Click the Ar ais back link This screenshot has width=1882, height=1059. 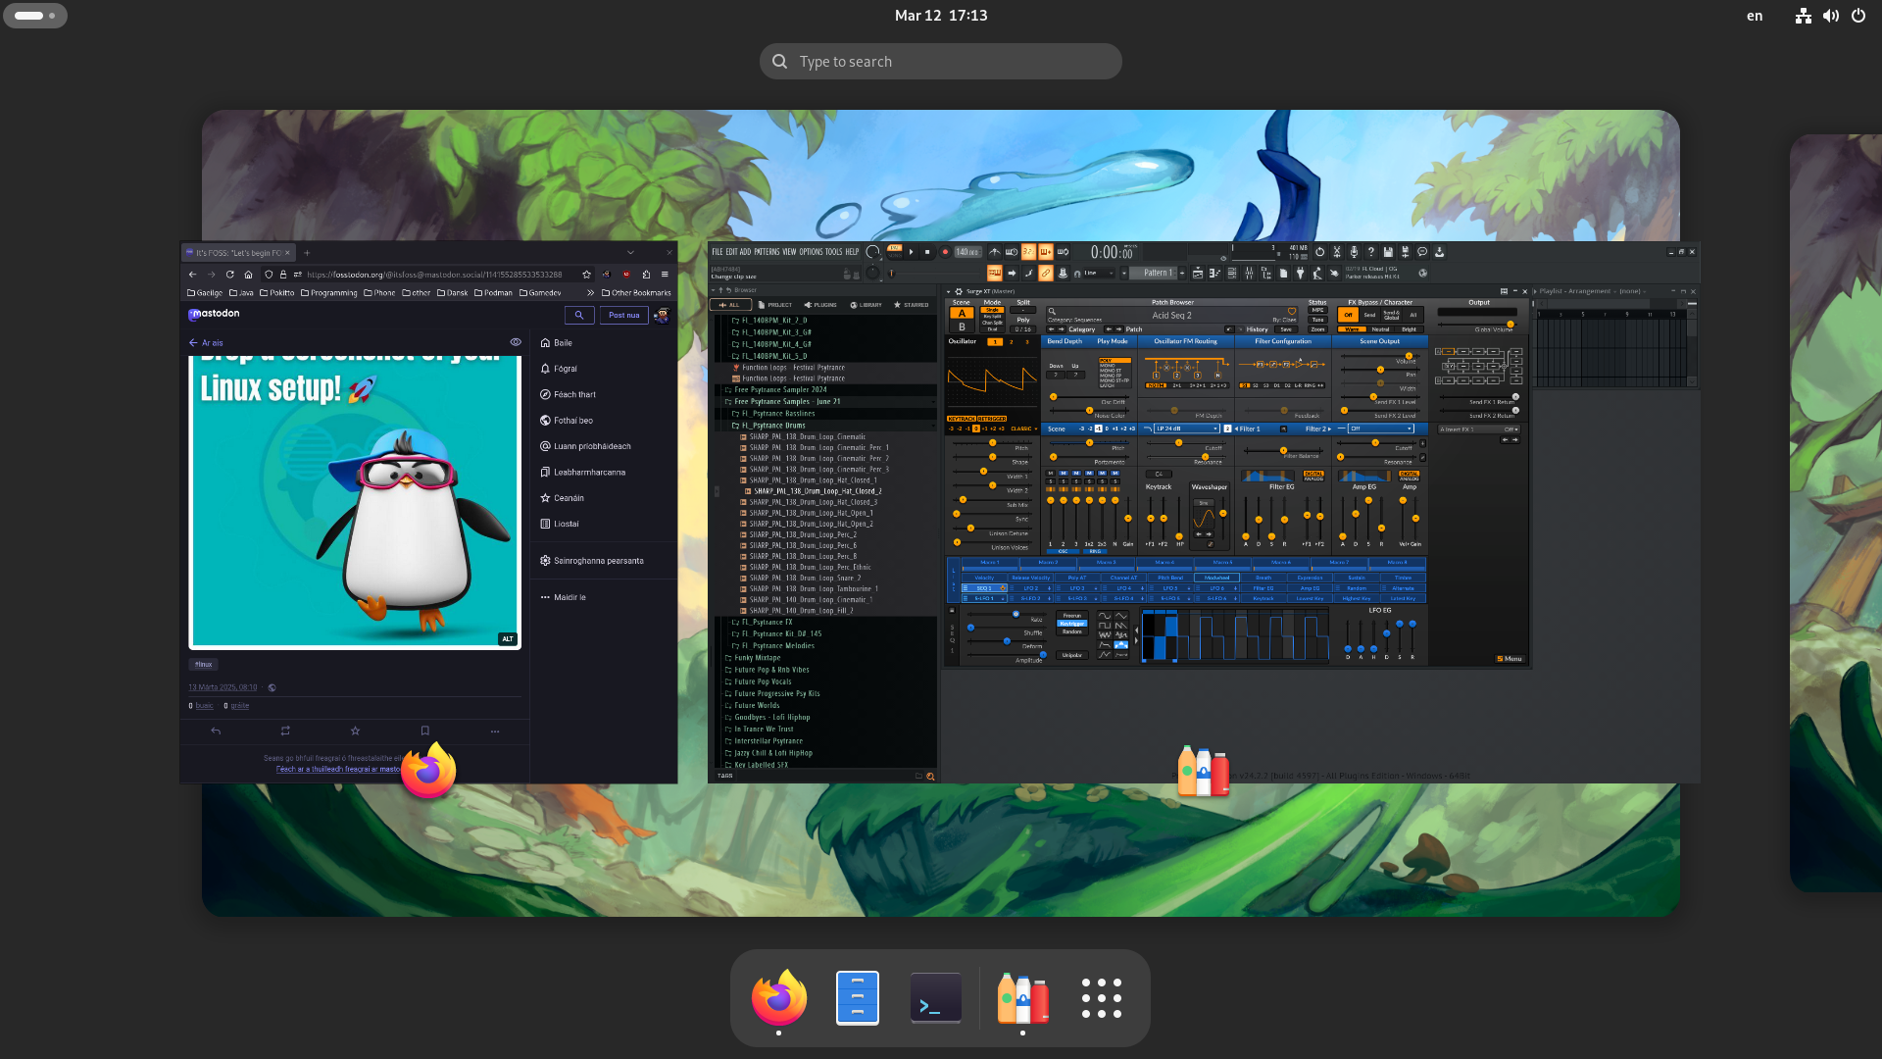point(207,343)
